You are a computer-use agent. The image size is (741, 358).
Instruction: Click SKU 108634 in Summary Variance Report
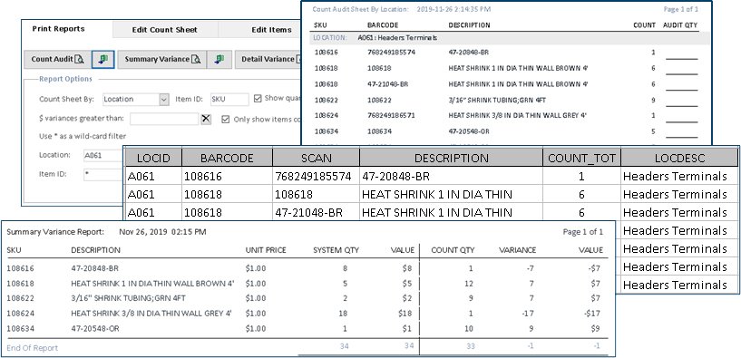20,328
